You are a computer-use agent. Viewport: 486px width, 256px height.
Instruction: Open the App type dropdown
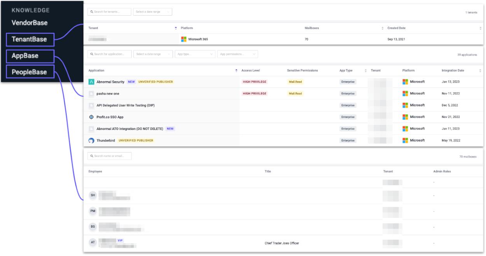pos(195,54)
